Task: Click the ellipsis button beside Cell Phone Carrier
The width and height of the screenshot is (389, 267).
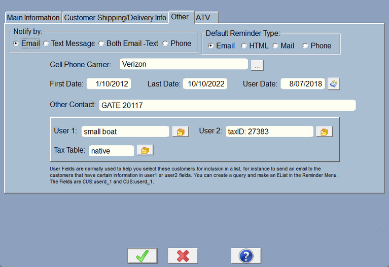Action: [x=257, y=65]
